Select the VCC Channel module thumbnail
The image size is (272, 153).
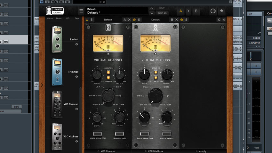click(x=57, y=104)
